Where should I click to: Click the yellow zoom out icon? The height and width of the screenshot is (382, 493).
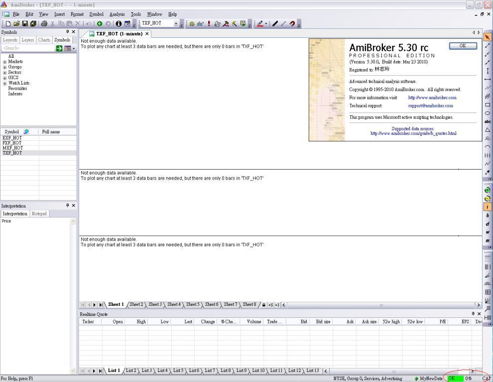488,198
